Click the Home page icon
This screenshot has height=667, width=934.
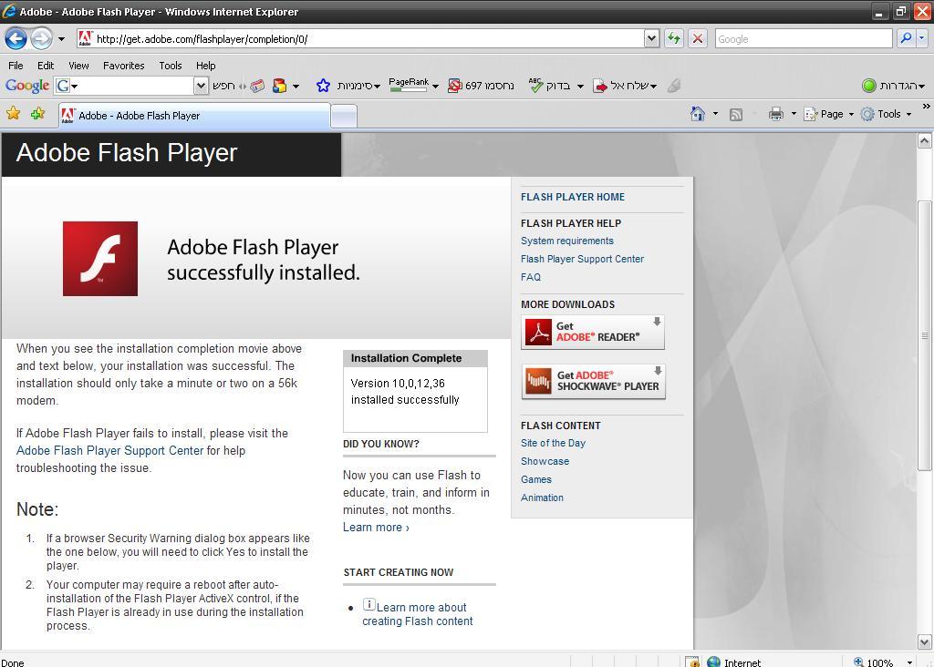click(698, 114)
